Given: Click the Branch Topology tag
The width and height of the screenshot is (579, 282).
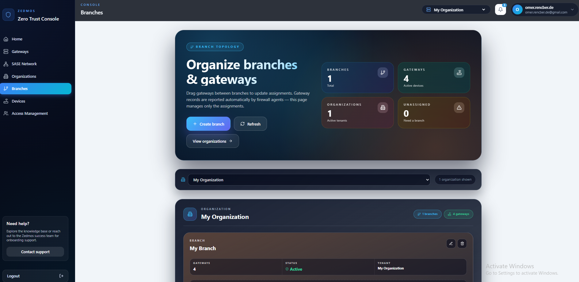Looking at the screenshot, I should [215, 47].
